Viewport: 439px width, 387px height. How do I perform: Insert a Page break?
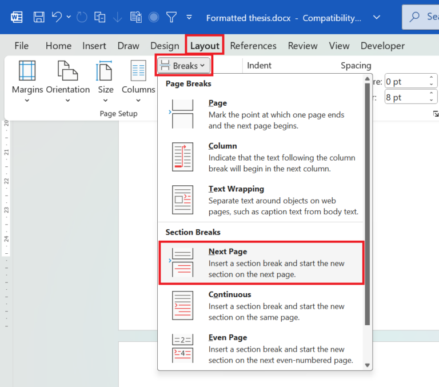[261, 114]
